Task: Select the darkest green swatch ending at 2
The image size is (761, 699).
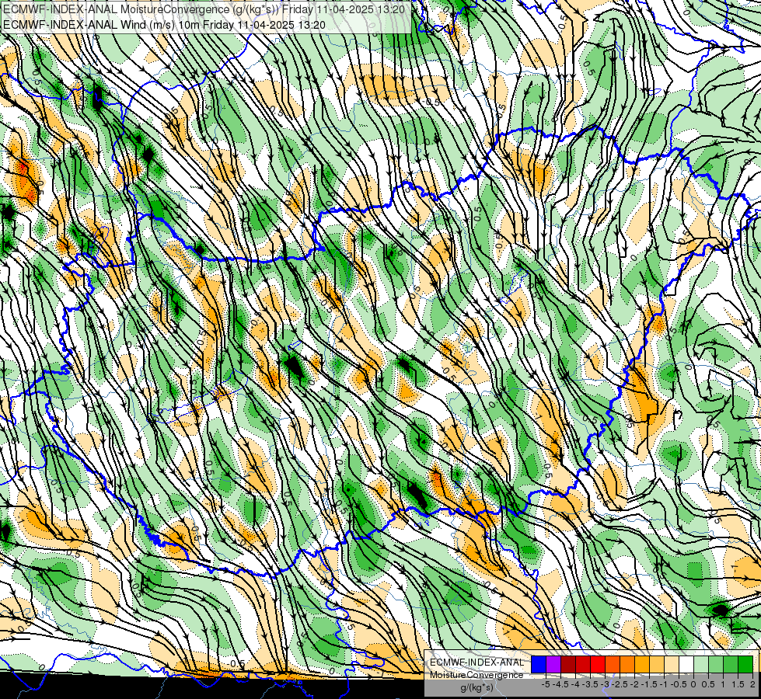Action: tap(745, 664)
